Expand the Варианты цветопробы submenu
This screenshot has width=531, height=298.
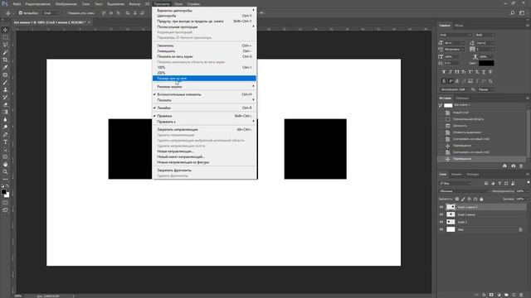coord(204,11)
